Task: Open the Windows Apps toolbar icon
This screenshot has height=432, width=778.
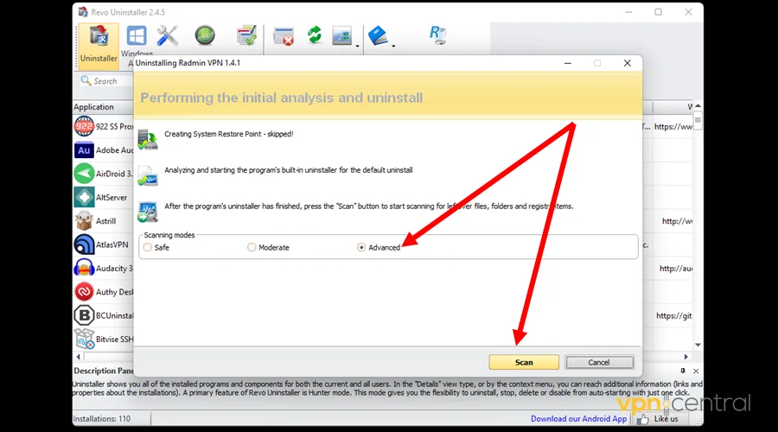Action: 137,36
